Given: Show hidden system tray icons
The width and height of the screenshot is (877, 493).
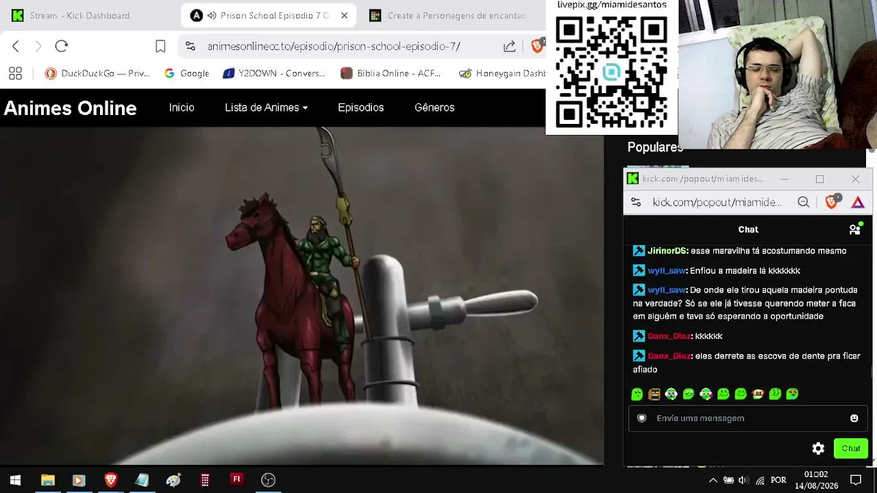Looking at the screenshot, I should click(x=713, y=480).
